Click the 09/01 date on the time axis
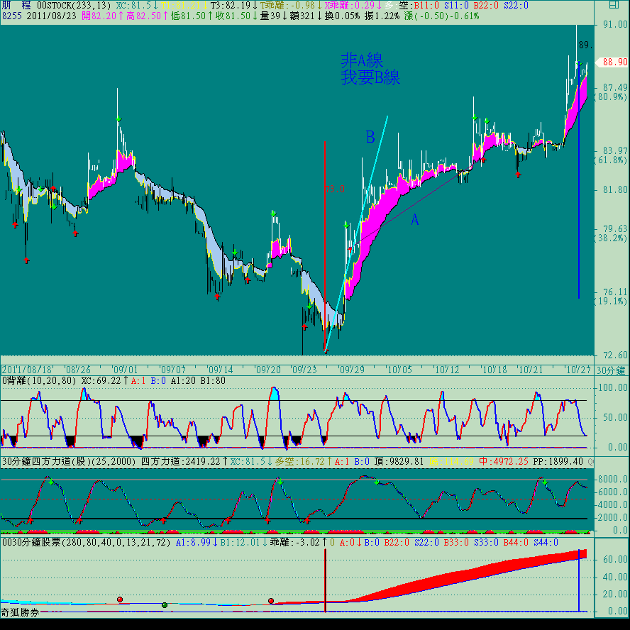This screenshot has height=630, width=630. pyautogui.click(x=125, y=370)
